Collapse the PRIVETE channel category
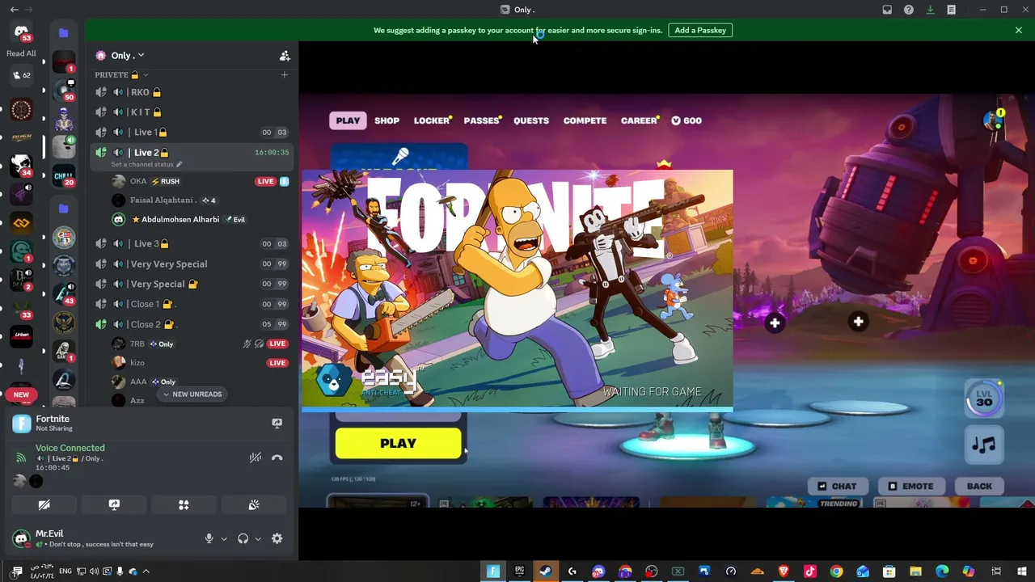This screenshot has width=1035, height=582. pos(121,75)
